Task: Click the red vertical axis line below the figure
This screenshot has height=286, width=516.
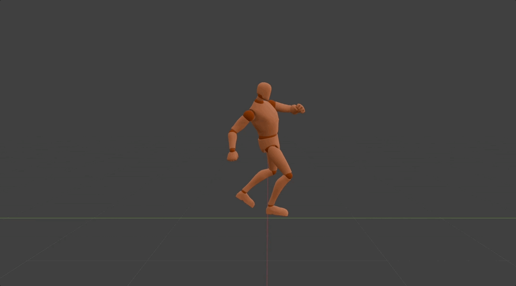Action: pyautogui.click(x=267, y=250)
